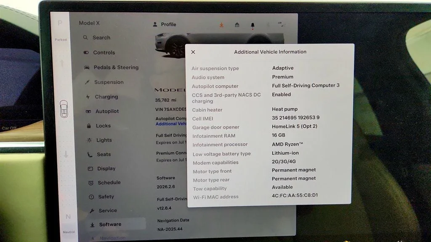Close the Additional Vehicle Information dialog

click(x=193, y=52)
